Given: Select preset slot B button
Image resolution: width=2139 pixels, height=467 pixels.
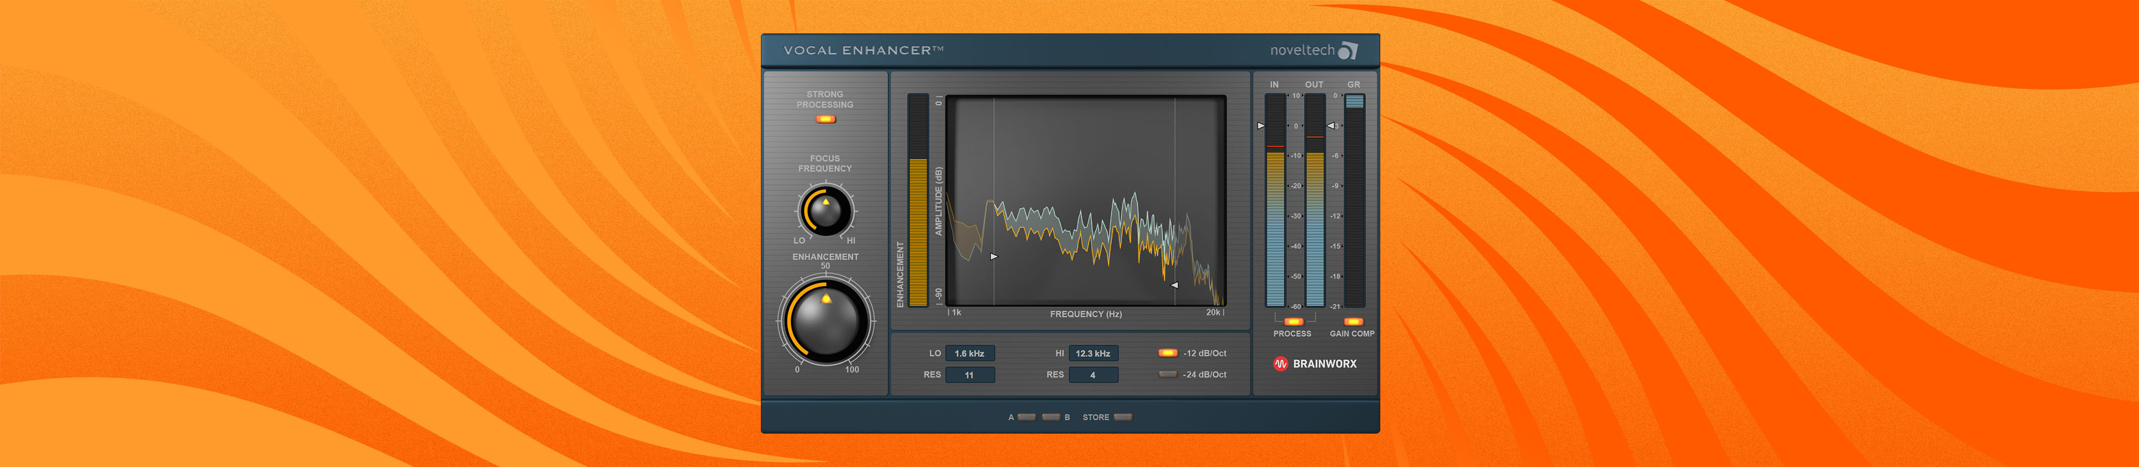Looking at the screenshot, I should coord(1051,418).
